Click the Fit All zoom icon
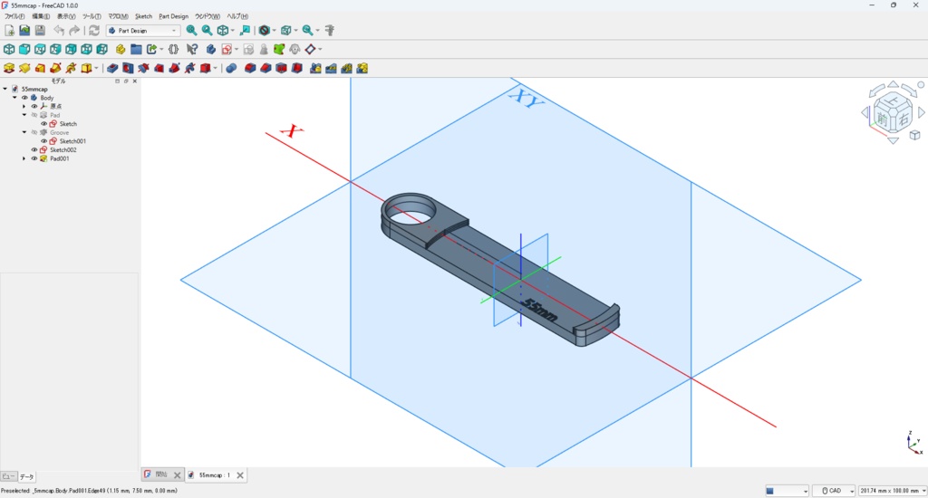 [x=192, y=30]
